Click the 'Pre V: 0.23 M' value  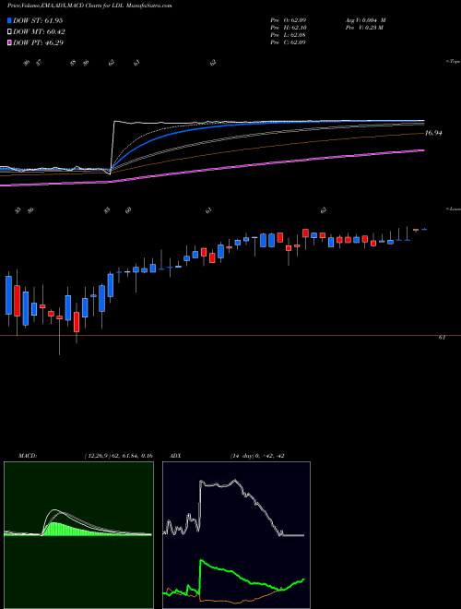click(x=364, y=28)
